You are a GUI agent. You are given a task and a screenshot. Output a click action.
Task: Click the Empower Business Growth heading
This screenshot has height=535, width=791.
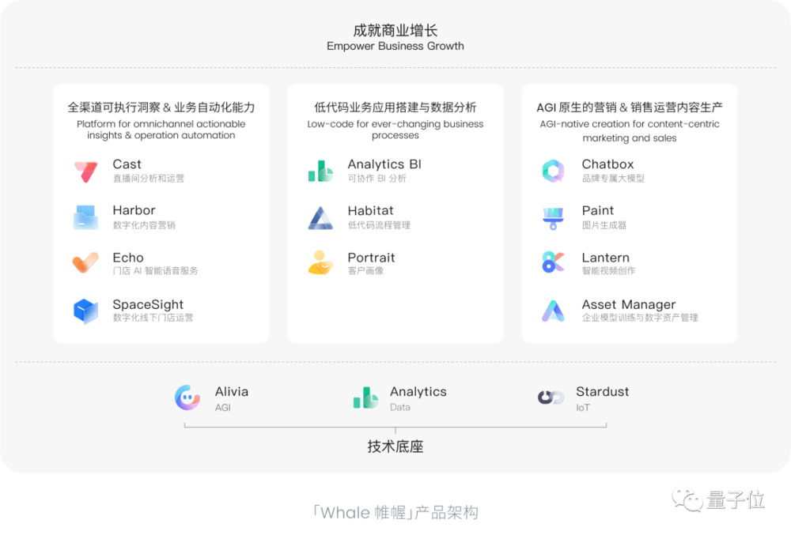pyautogui.click(x=395, y=46)
